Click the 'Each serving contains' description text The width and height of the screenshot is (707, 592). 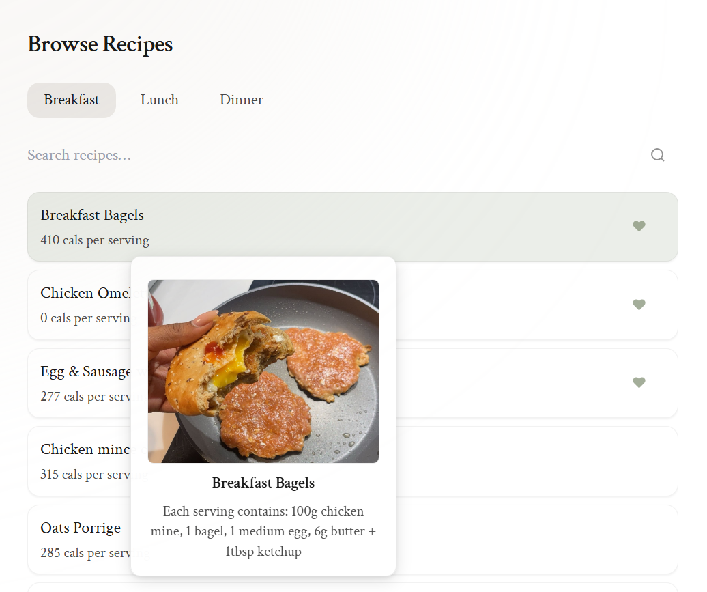263,531
